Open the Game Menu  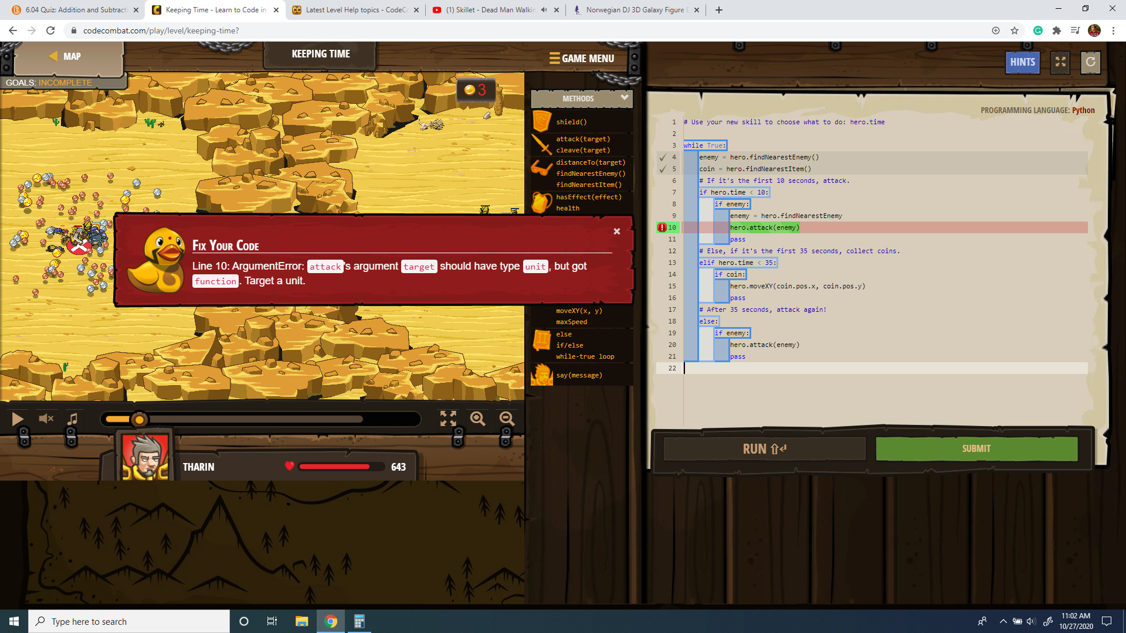coord(582,58)
